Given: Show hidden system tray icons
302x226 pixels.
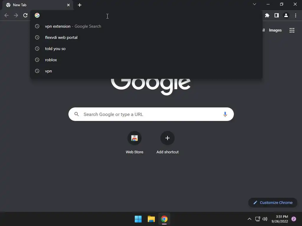Looking at the screenshot, I should (x=250, y=219).
